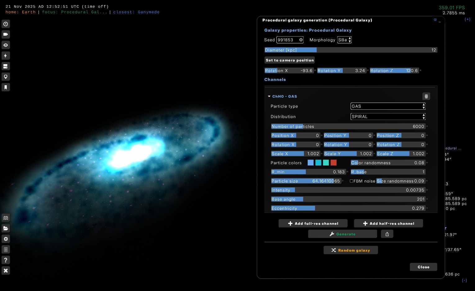This screenshot has height=291, width=475.
Task: Click inside the Seed input field
Action: pos(287,40)
